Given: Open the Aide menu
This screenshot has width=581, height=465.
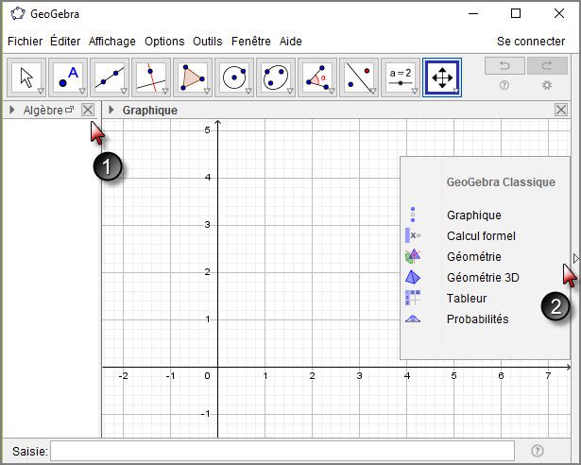Looking at the screenshot, I should coord(291,42).
